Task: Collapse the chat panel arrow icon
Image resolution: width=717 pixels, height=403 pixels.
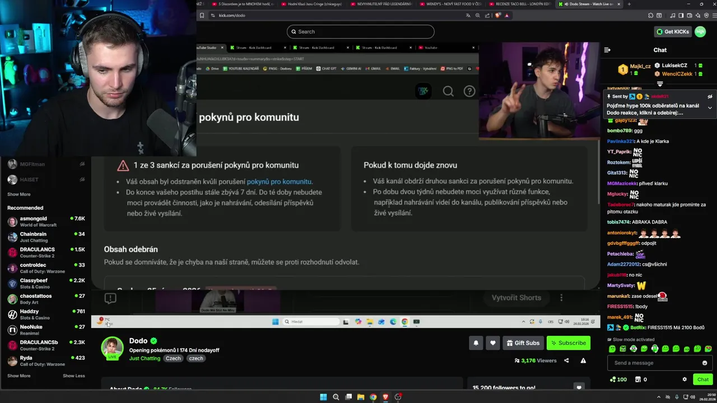Action: (x=607, y=50)
